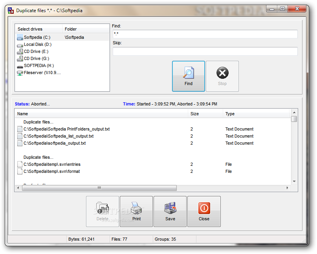The width and height of the screenshot is (317, 254).
Task: Sort results by Size column header
Action: point(205,114)
